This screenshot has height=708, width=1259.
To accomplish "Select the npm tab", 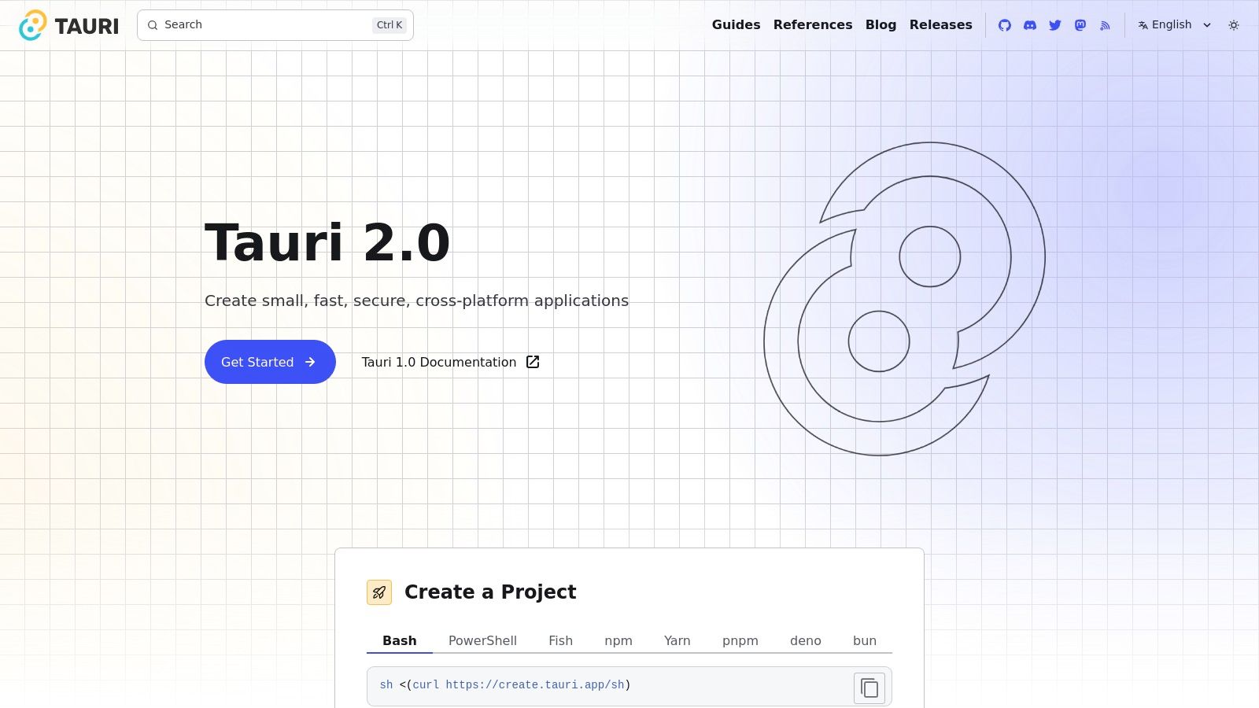I will (618, 640).
